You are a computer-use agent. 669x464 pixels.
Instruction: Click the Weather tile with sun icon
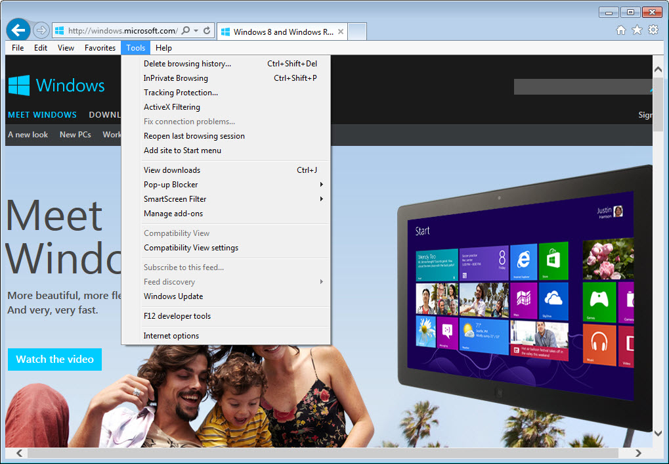[484, 336]
